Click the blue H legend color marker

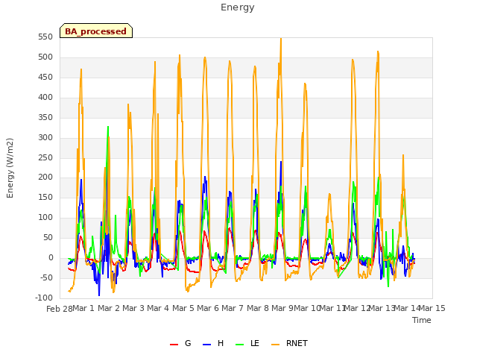206,345
